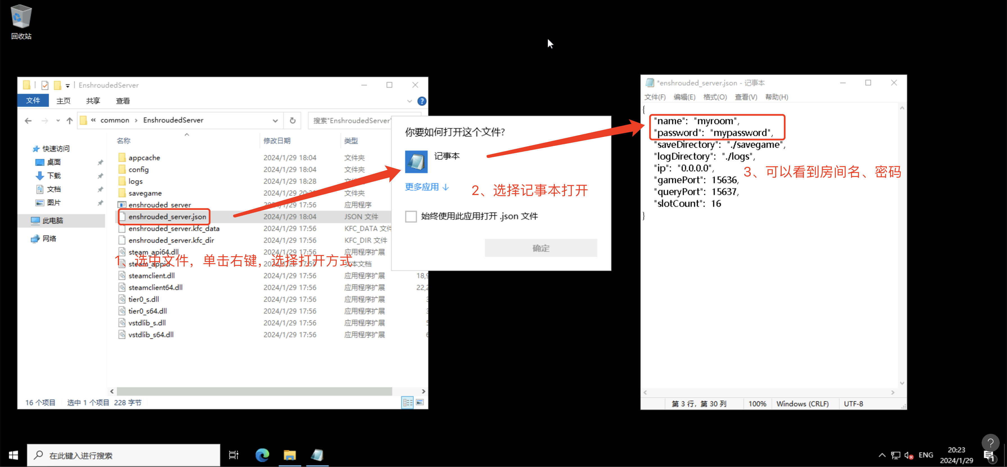The width and height of the screenshot is (1007, 467).
Task: Click the new folder quick access icon
Action: (x=58, y=85)
